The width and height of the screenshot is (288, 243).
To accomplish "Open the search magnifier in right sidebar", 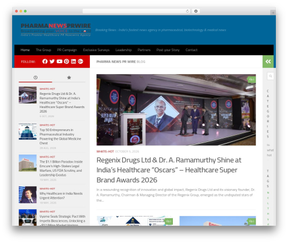I will (270, 76).
